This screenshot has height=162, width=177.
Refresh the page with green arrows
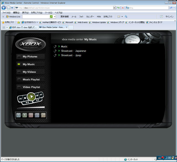118,8
